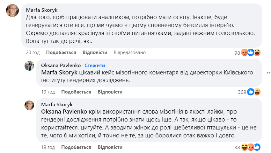Viewport: 271px width, 153px height.
Task: Click the like reaction icon on the 38-reaction reply
Action: (257, 147)
